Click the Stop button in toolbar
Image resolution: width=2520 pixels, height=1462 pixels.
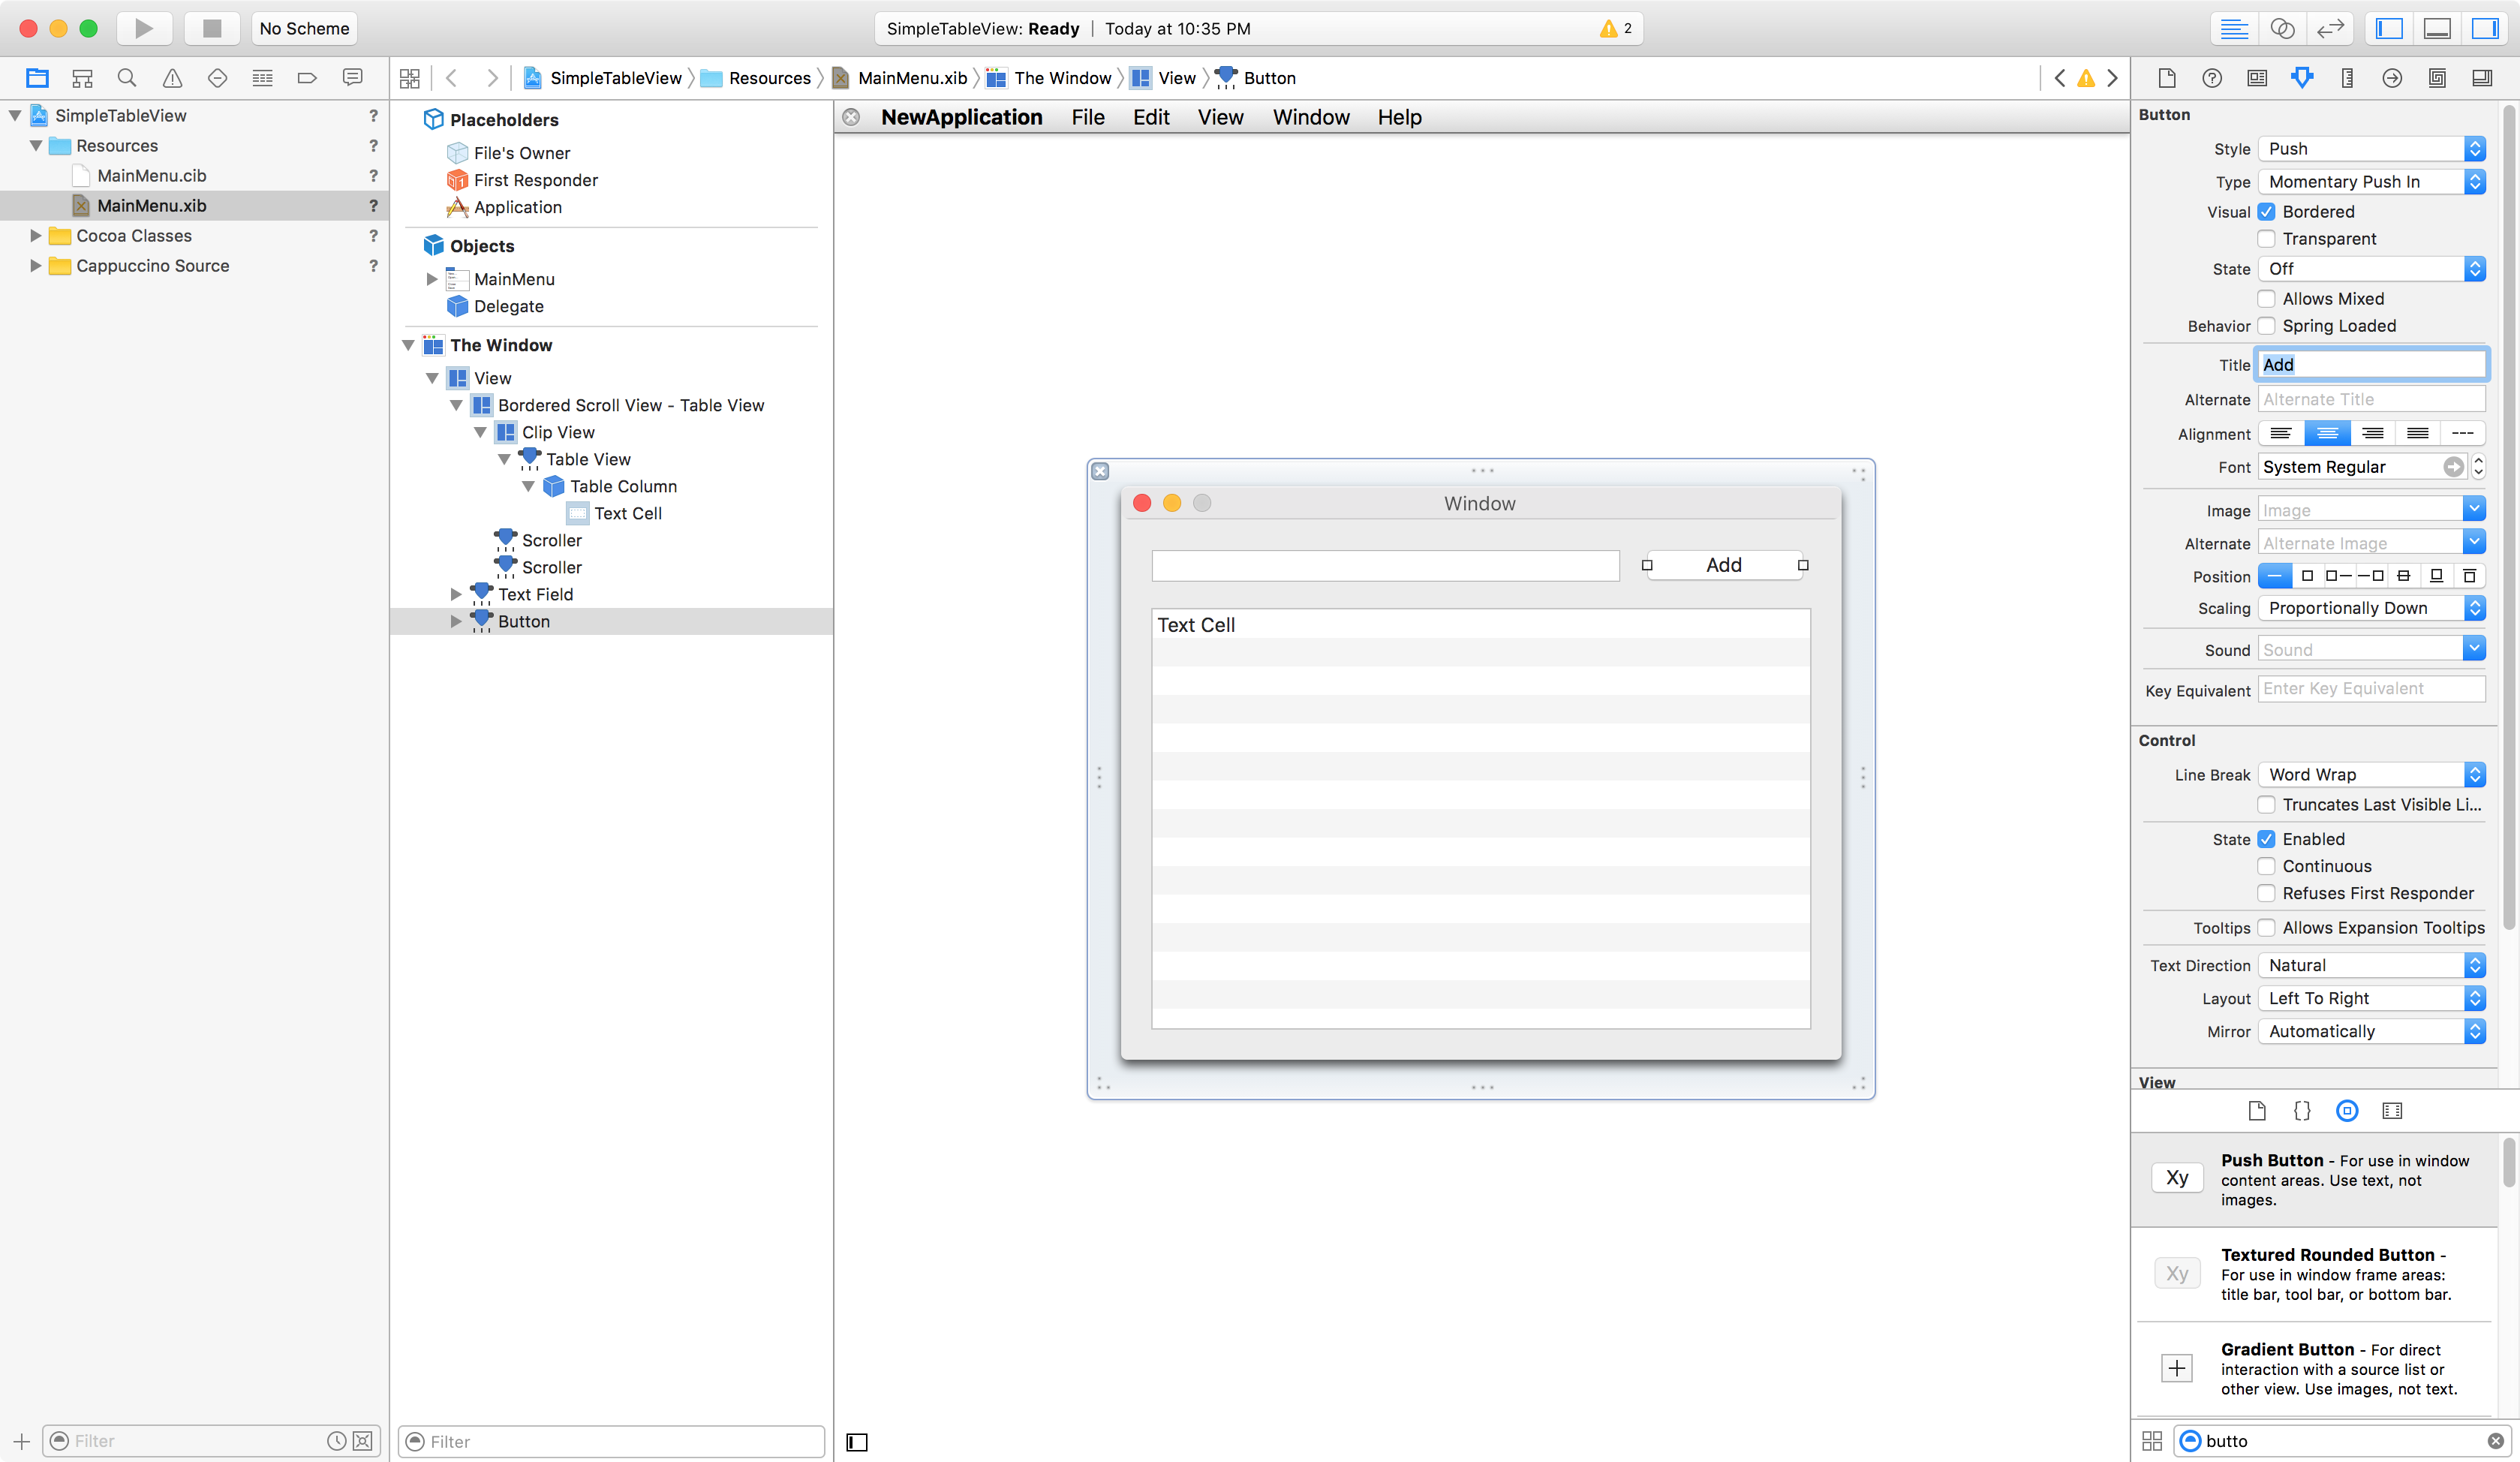click(212, 28)
